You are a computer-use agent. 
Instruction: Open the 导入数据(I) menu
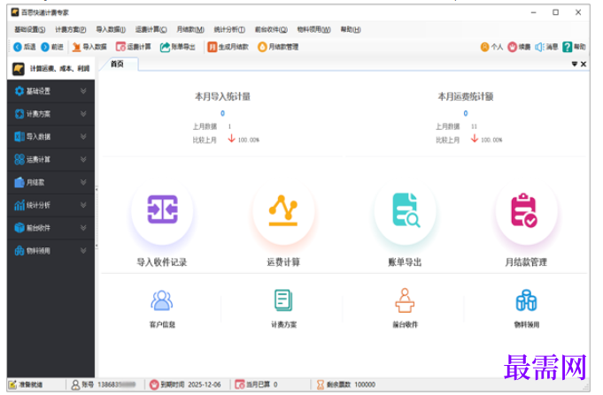pos(111,29)
